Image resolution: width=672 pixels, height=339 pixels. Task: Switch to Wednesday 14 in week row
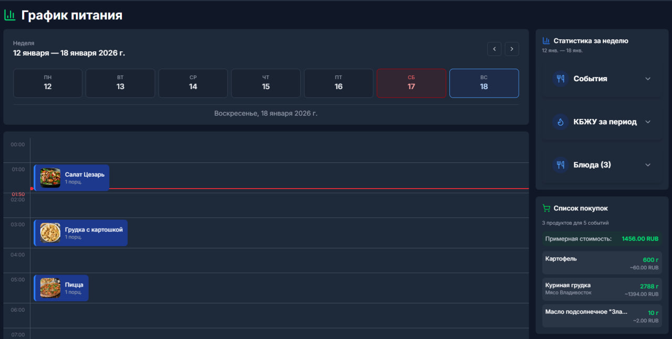click(193, 83)
